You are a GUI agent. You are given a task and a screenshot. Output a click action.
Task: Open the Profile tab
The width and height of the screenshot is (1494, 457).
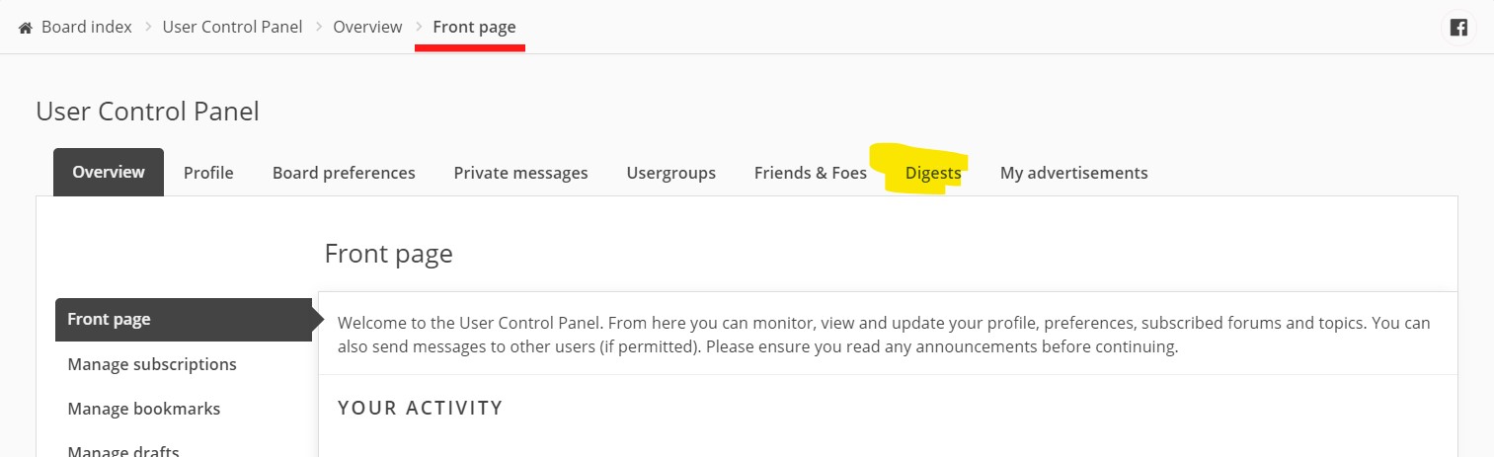point(208,173)
